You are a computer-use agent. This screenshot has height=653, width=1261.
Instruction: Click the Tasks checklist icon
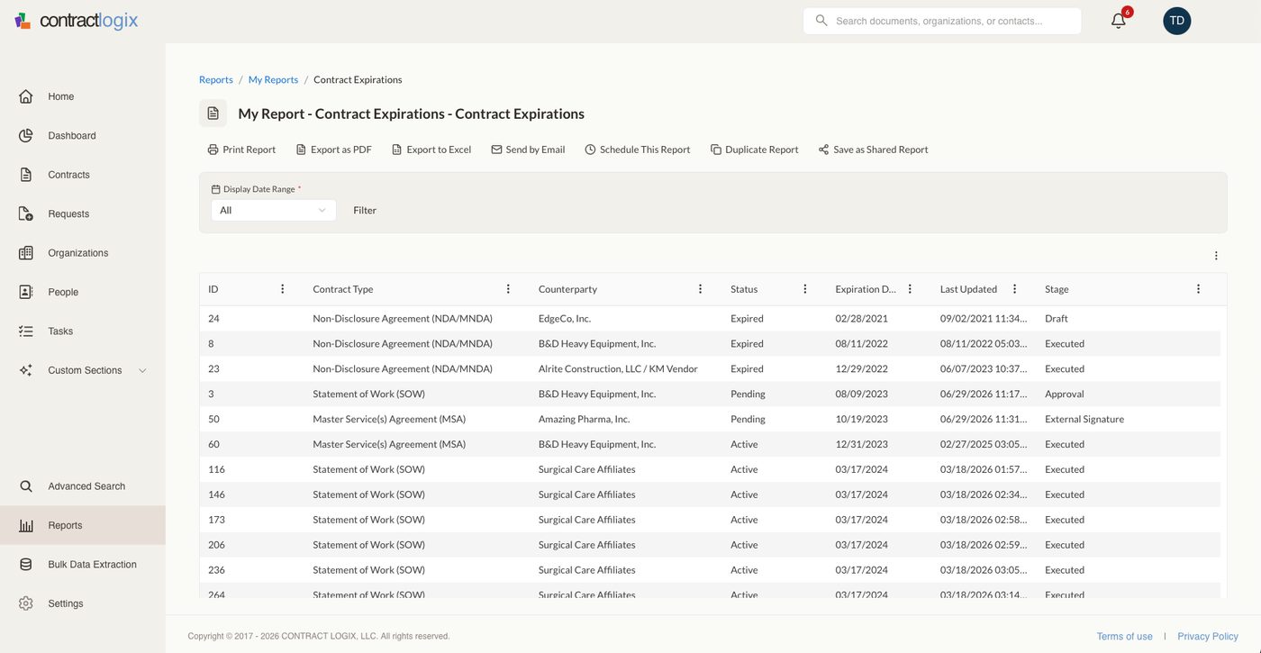[26, 331]
